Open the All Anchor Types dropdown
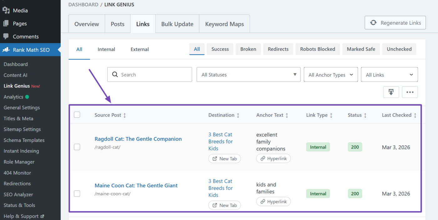Viewport: 438px width, 220px height. 331,75
